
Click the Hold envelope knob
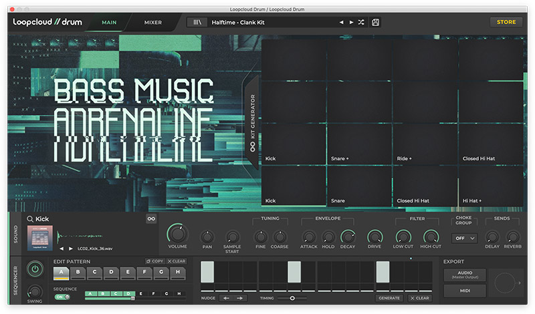pyautogui.click(x=328, y=237)
